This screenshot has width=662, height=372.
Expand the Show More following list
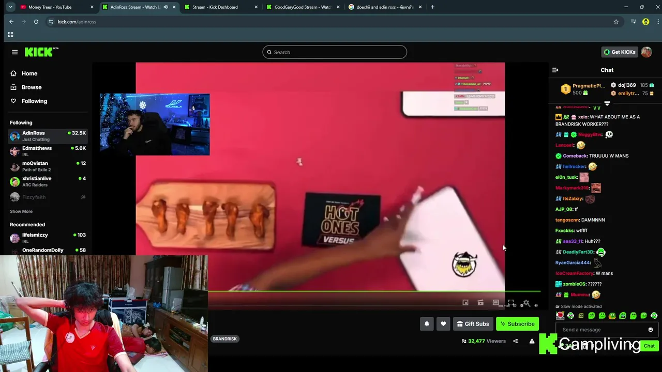[x=21, y=211]
